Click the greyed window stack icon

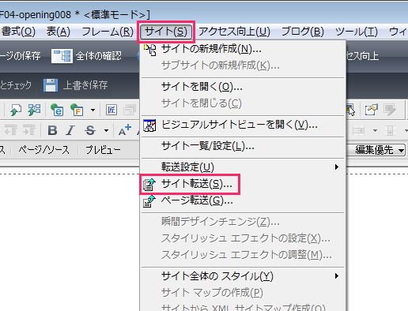tap(130, 110)
